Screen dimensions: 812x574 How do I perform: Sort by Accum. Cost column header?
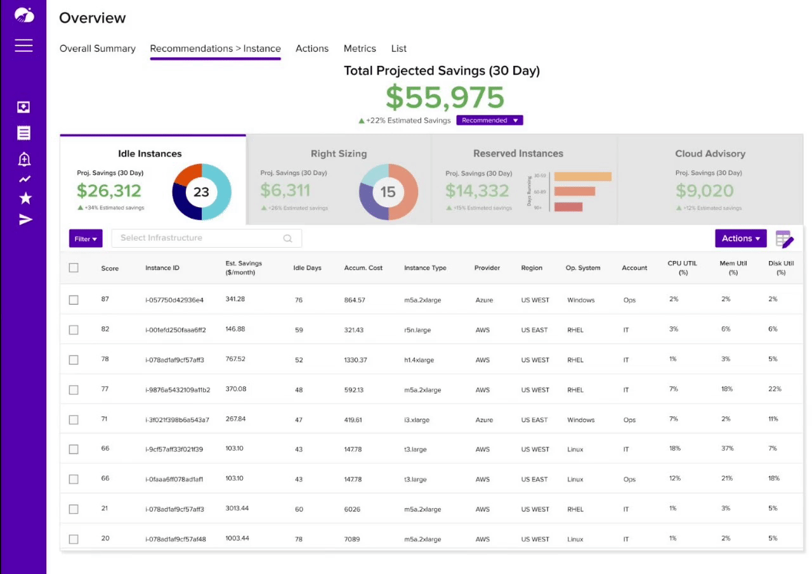[x=363, y=268]
